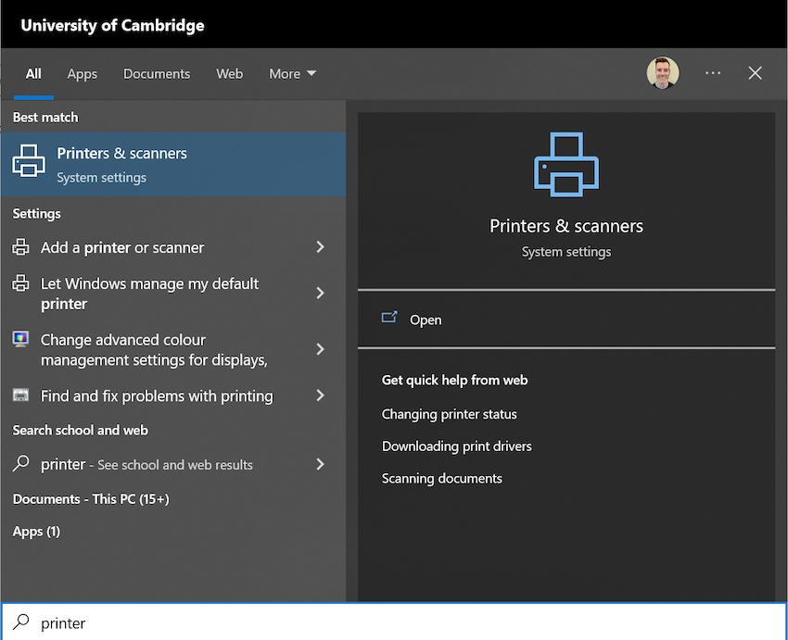This screenshot has height=640, width=788.
Task: Switch to the Apps tab
Action: [83, 74]
